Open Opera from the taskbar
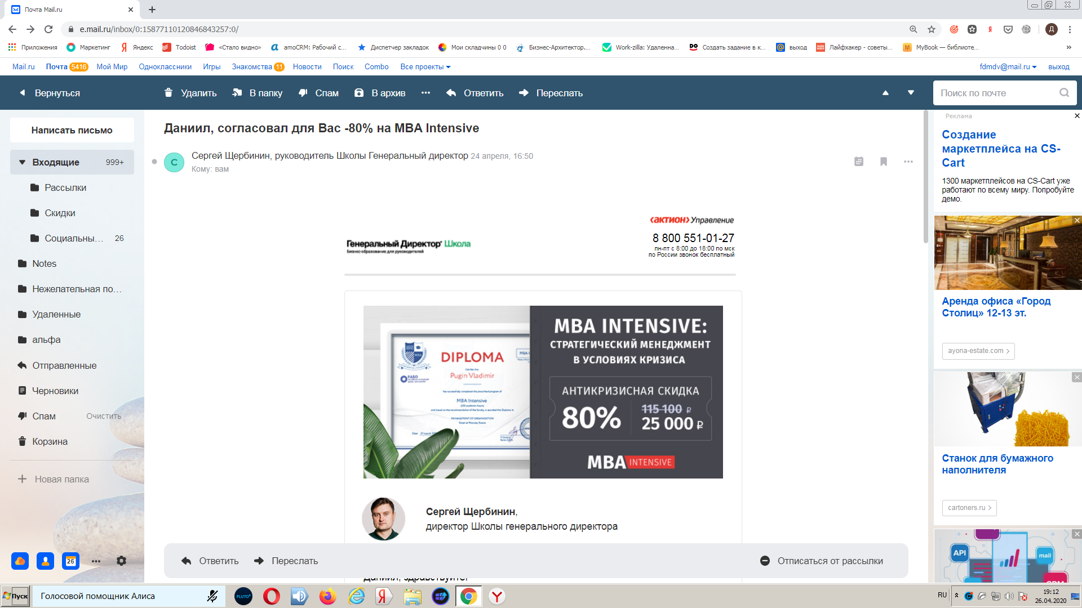Viewport: 1082px width, 608px height. [x=272, y=596]
